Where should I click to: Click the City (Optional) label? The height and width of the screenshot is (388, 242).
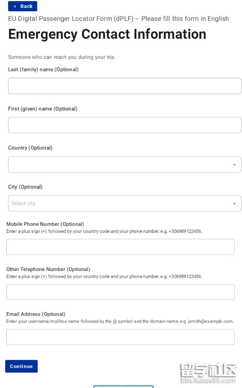click(25, 187)
